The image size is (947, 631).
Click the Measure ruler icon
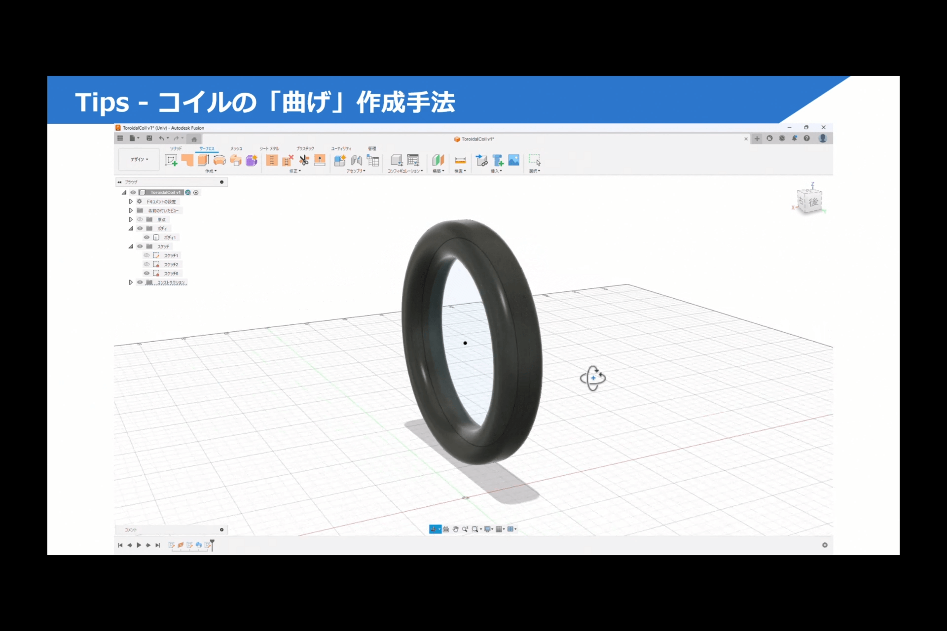click(460, 160)
